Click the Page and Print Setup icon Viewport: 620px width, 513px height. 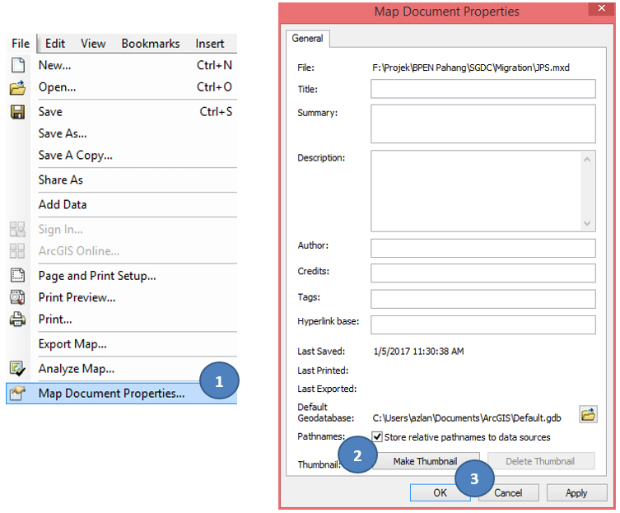17,275
